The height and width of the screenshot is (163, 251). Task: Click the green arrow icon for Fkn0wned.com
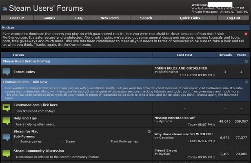(x=6, y=108)
